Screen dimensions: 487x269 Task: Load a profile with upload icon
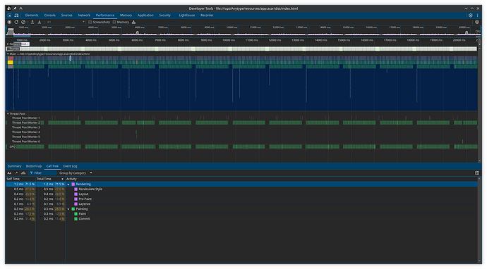(x=32, y=22)
